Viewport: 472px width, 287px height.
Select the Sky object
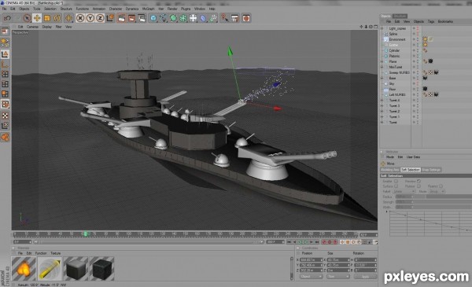click(x=392, y=83)
